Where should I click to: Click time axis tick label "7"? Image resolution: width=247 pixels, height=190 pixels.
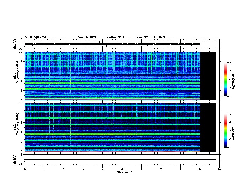pos(161,170)
